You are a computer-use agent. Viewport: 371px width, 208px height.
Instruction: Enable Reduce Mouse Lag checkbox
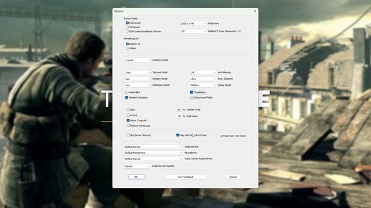128,126
